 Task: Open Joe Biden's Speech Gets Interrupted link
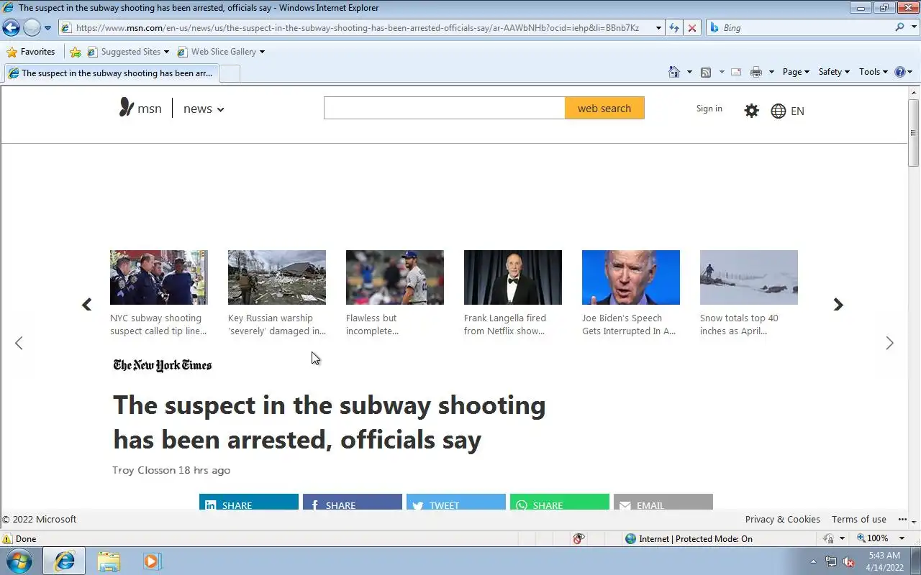629,324
